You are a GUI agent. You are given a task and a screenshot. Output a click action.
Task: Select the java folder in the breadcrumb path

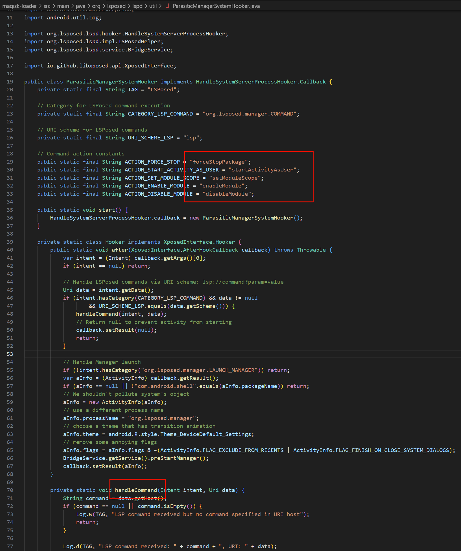pos(80,6)
